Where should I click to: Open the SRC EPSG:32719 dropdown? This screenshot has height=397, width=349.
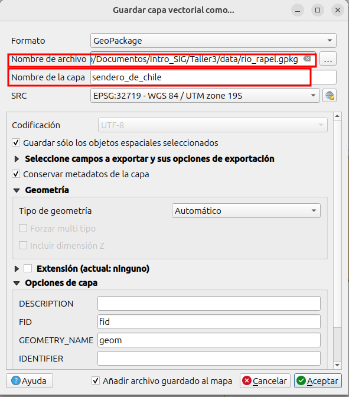click(205, 96)
